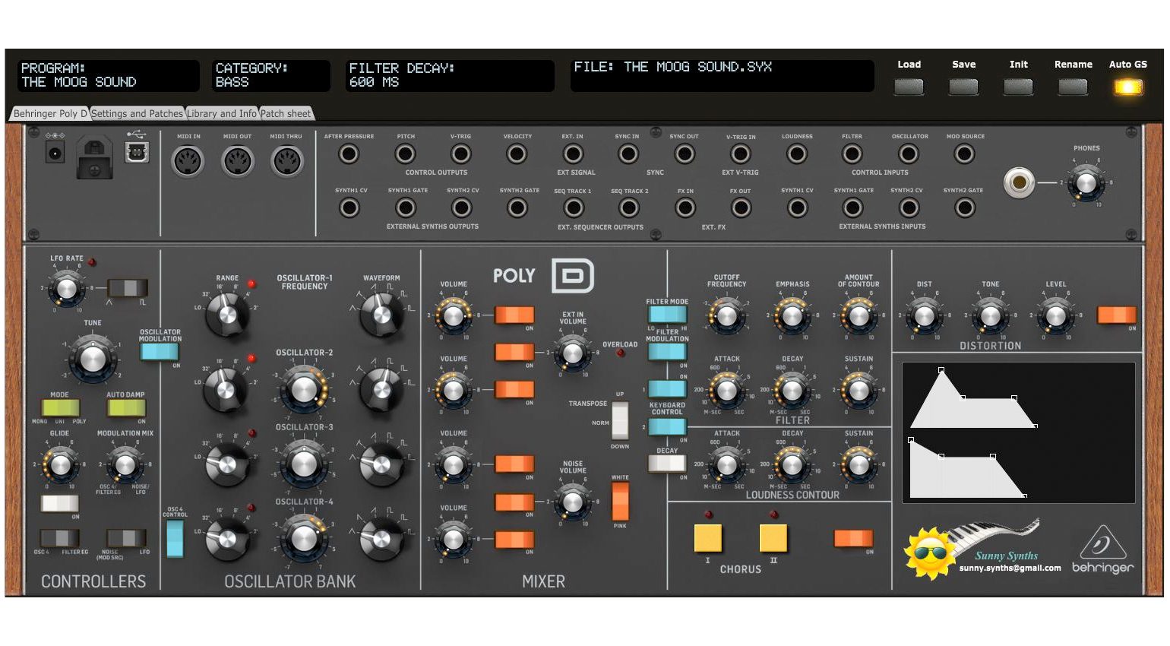Click the Seq Track 2 output jack
Image resolution: width=1170 pixels, height=646 pixels.
coord(629,207)
